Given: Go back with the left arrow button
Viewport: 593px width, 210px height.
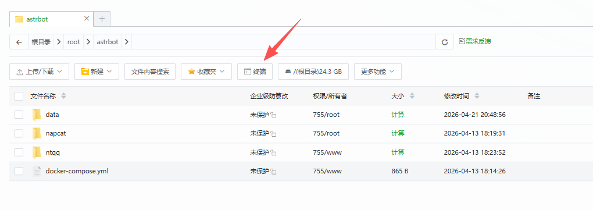Looking at the screenshot, I should coord(19,42).
